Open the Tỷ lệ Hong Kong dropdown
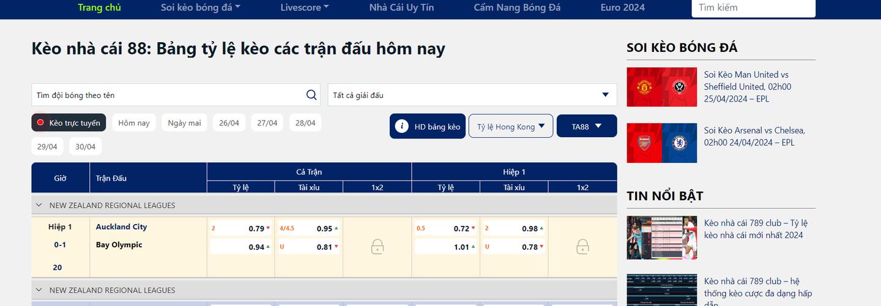Image resolution: width=881 pixels, height=306 pixels. pos(511,127)
